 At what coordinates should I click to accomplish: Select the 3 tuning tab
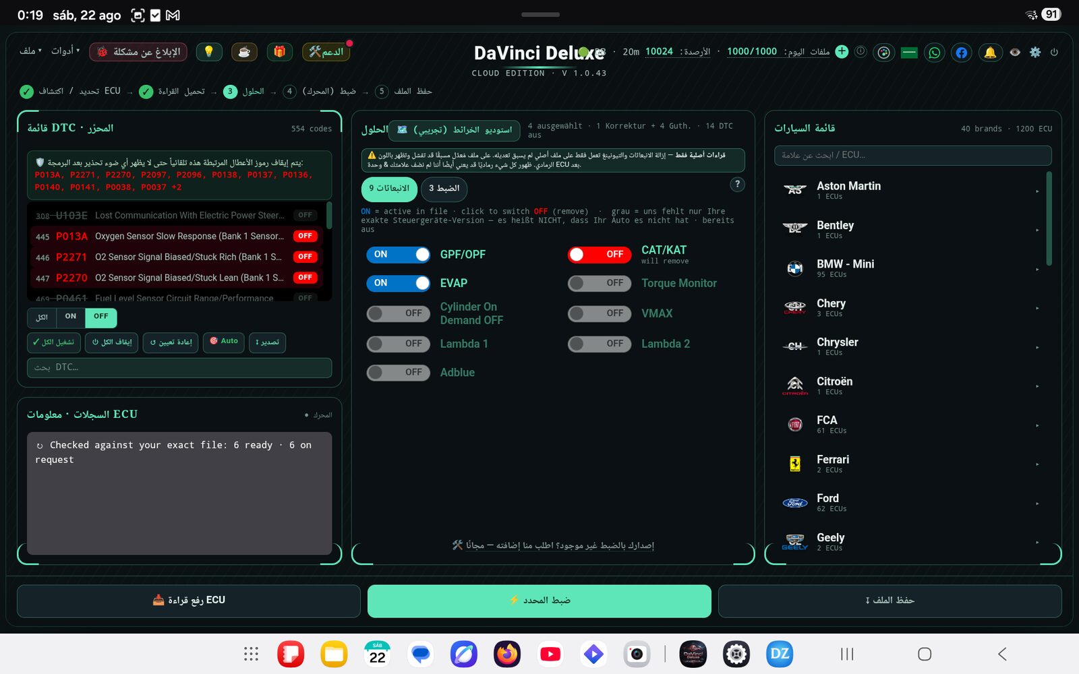(x=444, y=189)
